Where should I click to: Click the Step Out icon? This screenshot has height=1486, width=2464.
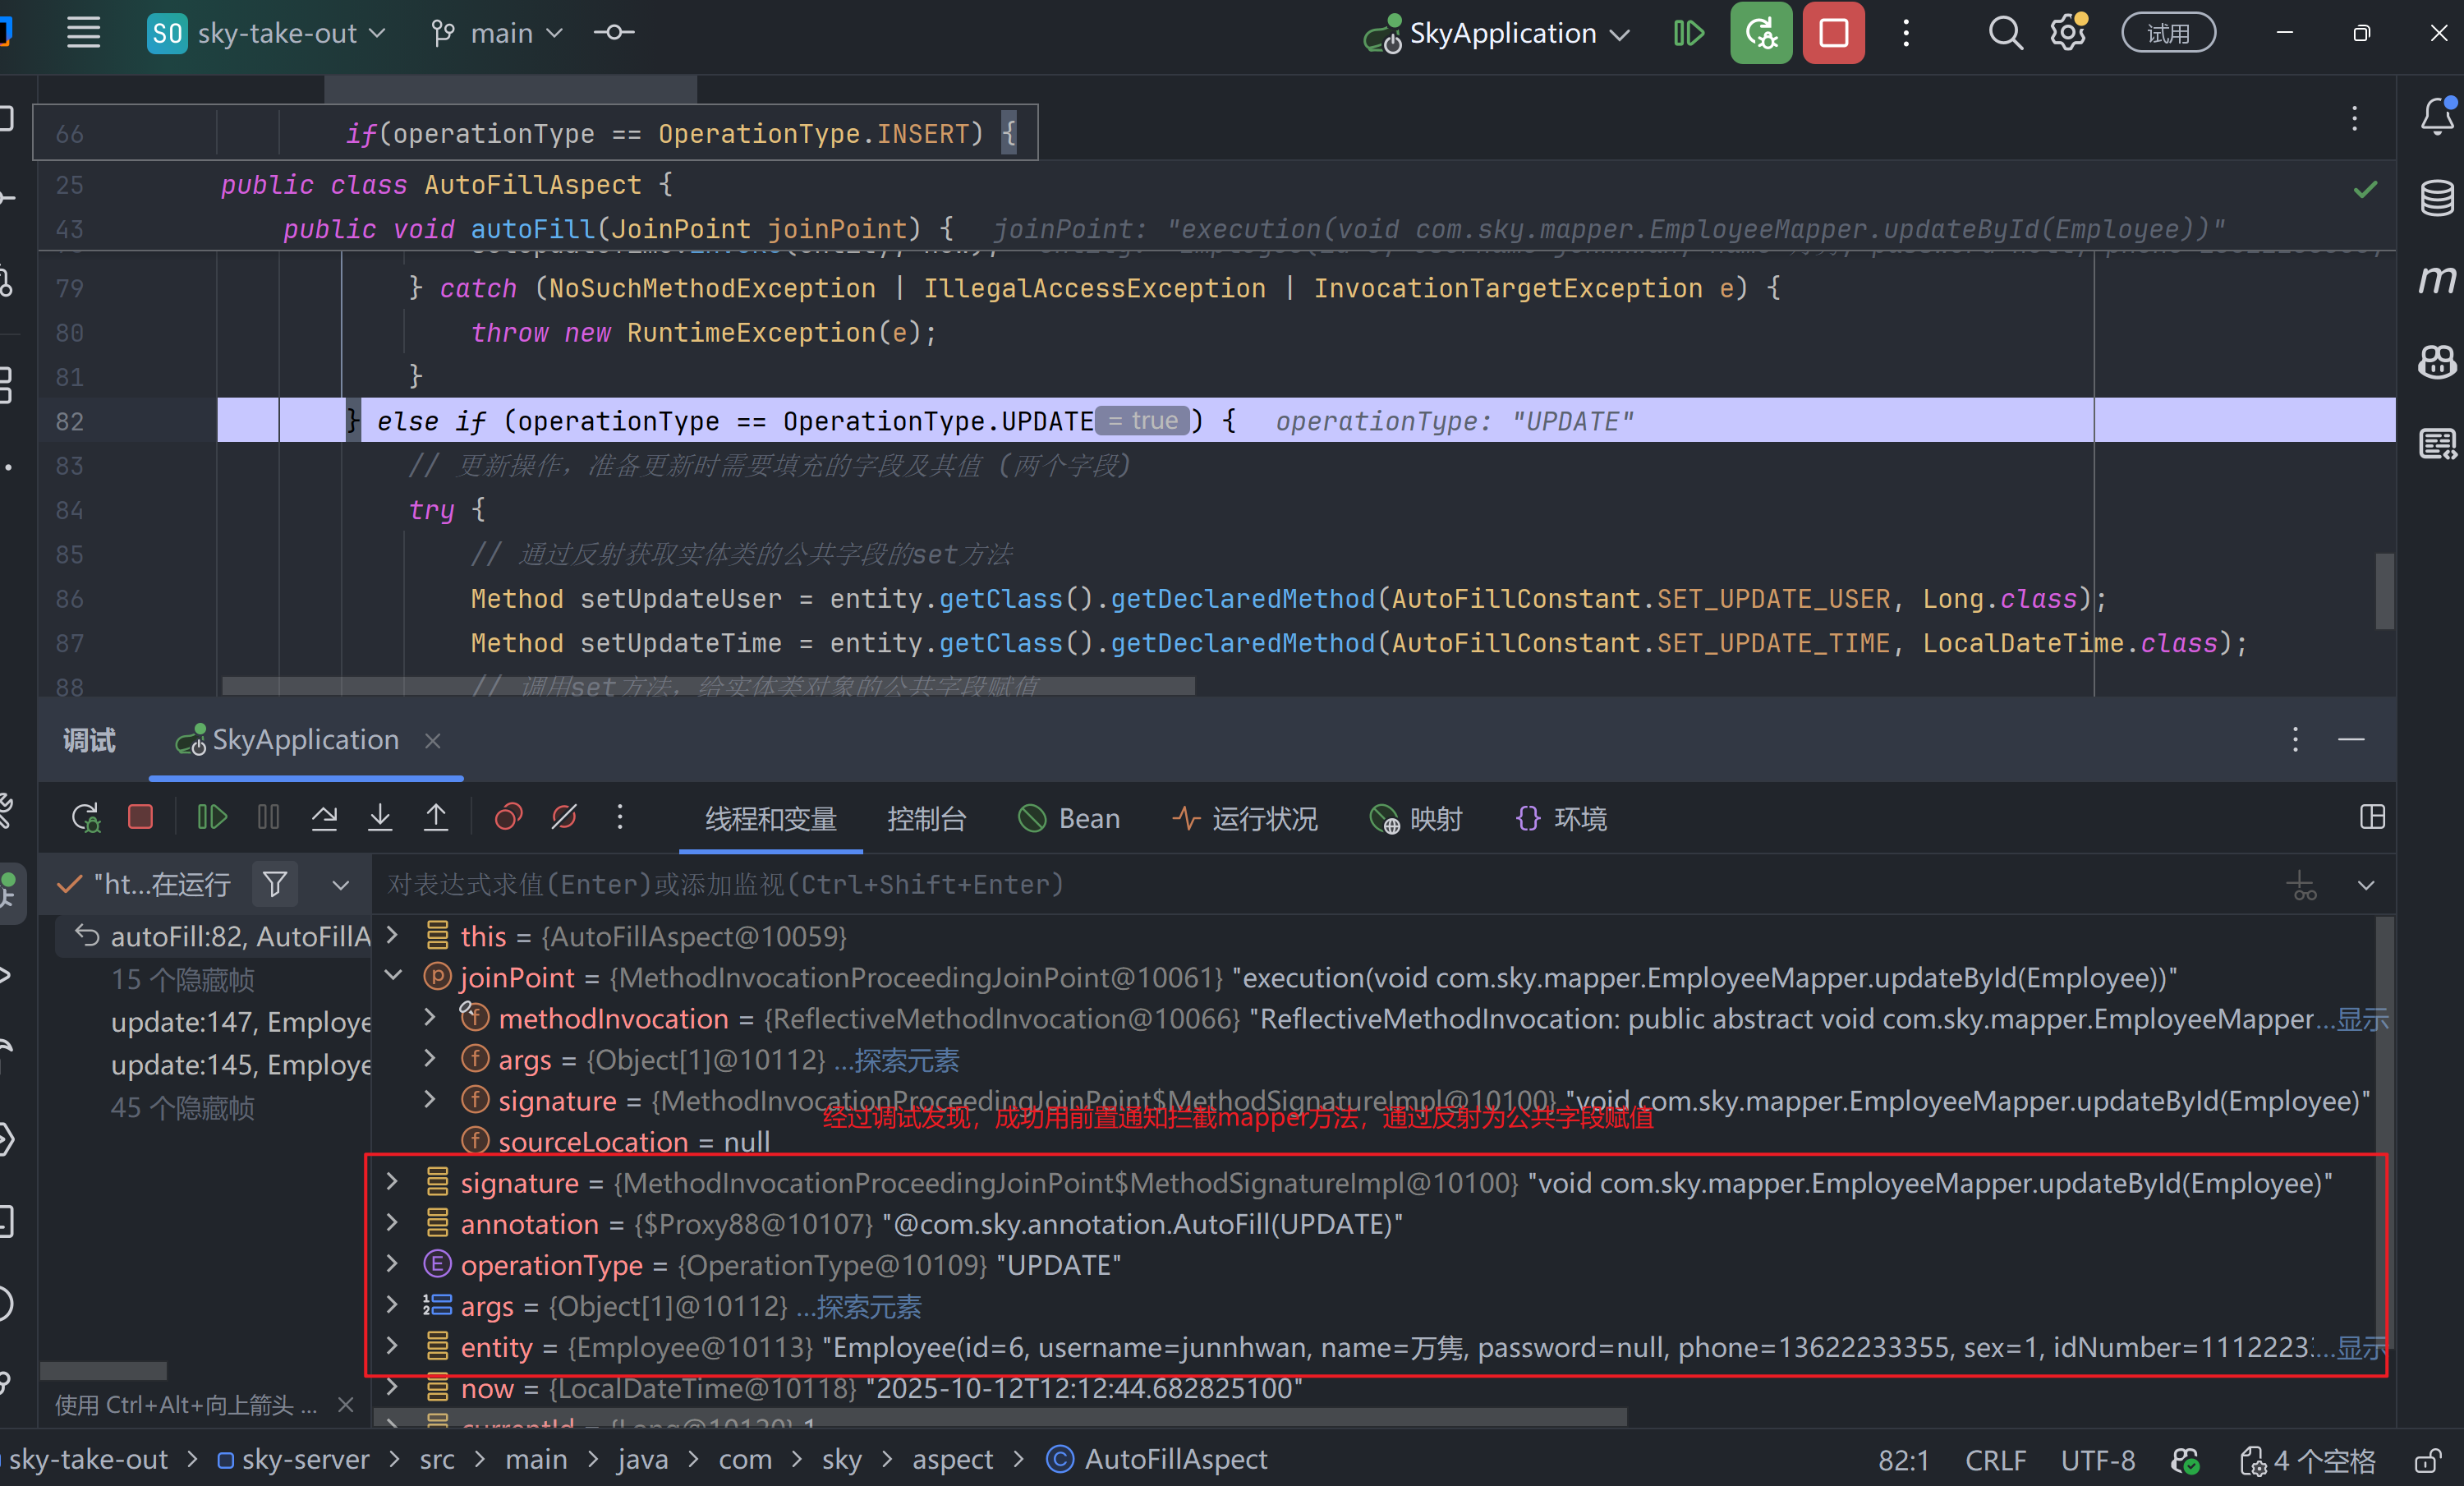[436, 818]
